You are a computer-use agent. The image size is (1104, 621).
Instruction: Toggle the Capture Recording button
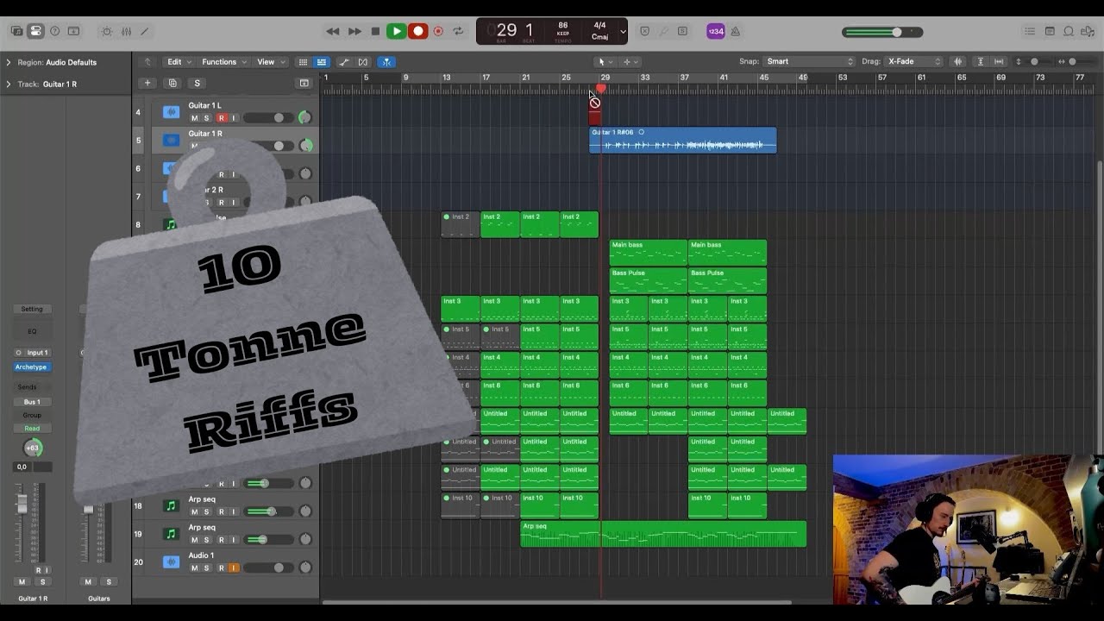438,31
